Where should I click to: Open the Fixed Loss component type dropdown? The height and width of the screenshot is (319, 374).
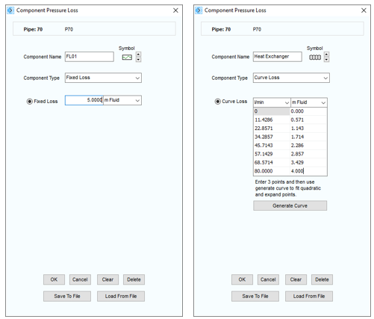[103, 78]
